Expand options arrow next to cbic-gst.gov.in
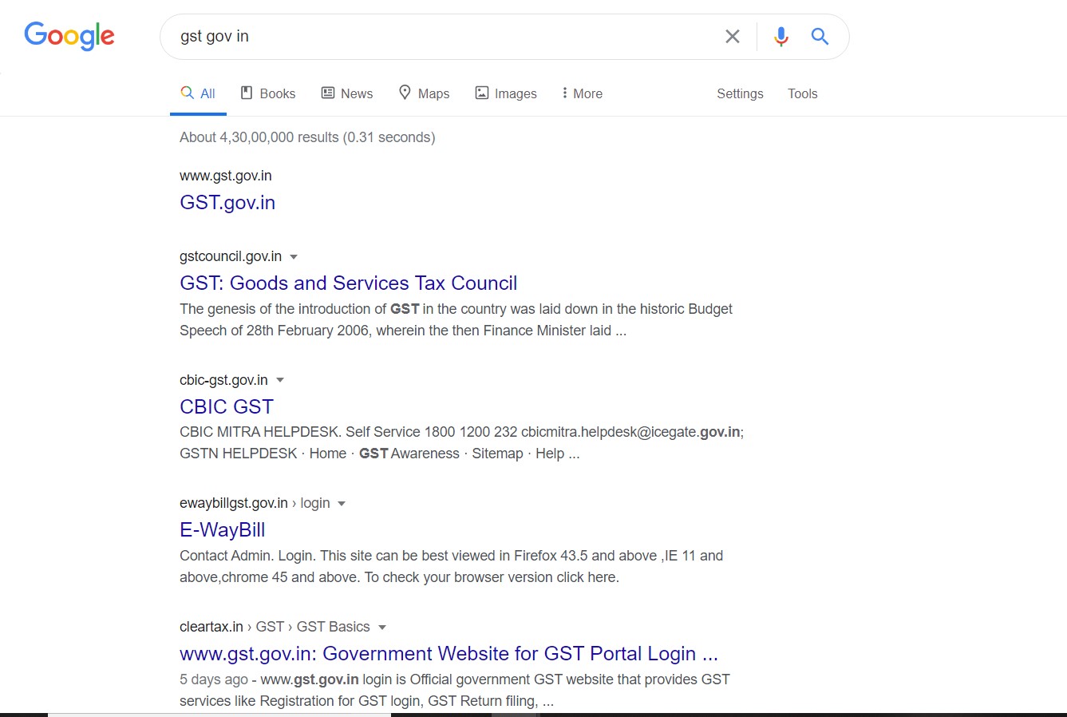Viewport: 1067px width, 717px height. [x=280, y=380]
